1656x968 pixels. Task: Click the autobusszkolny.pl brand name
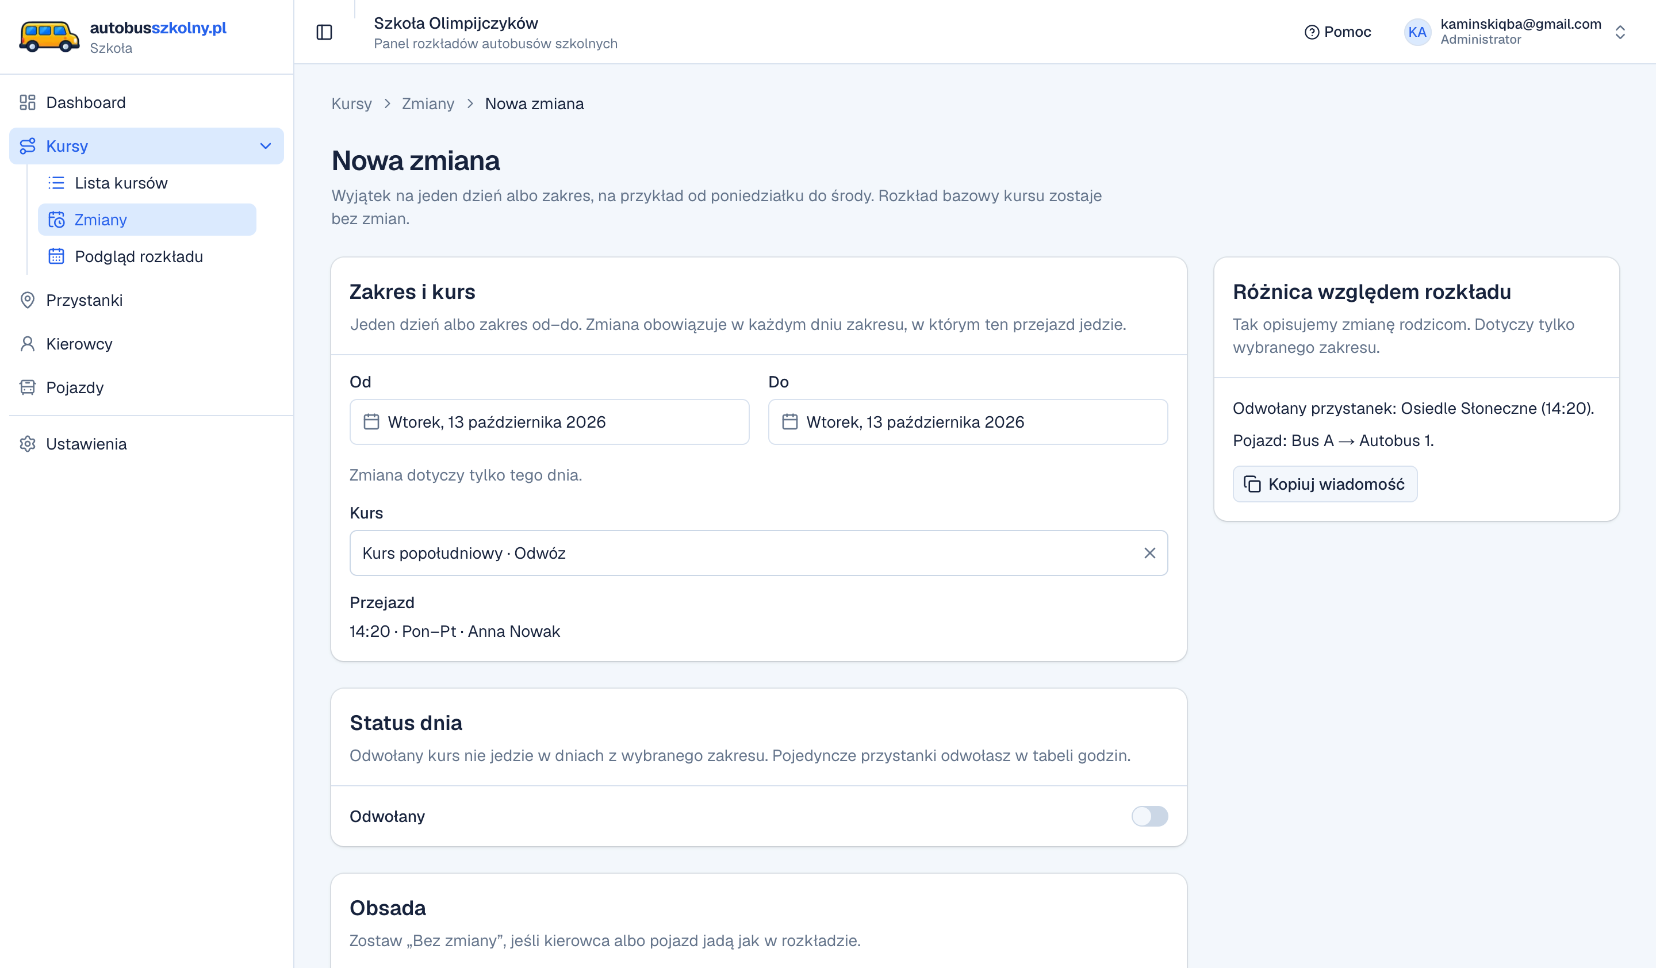pyautogui.click(x=158, y=28)
